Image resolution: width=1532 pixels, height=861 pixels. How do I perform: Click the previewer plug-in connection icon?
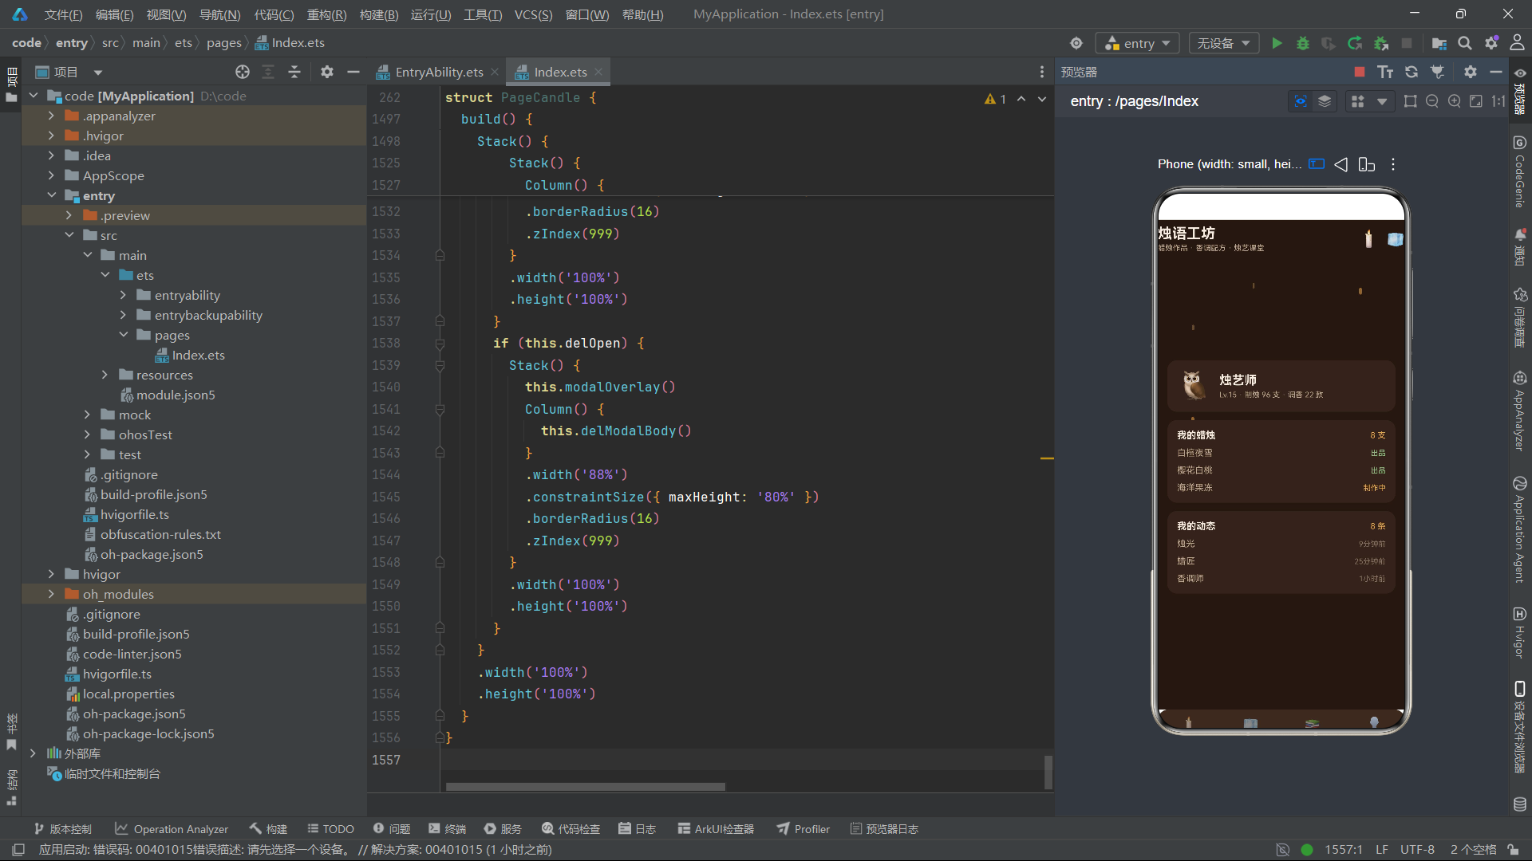(1438, 72)
